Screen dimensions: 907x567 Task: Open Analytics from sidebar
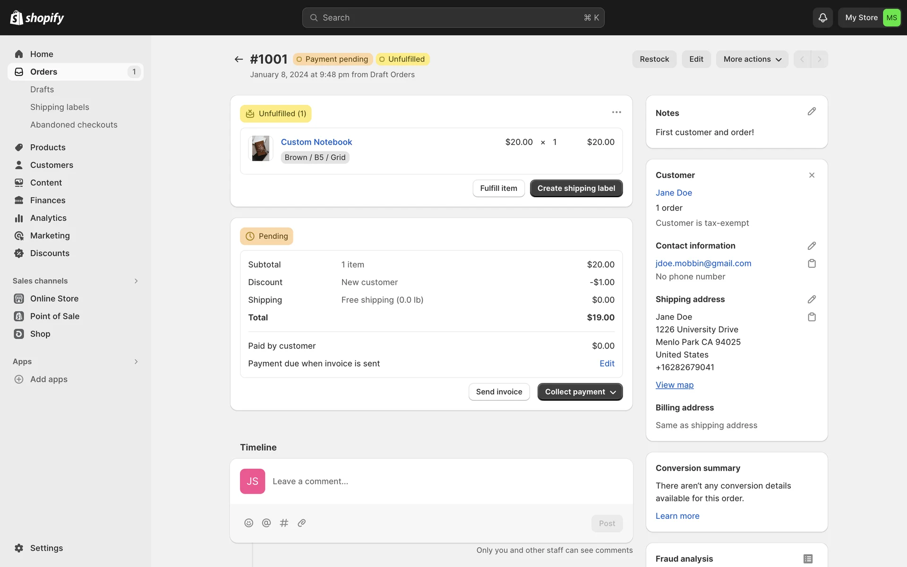[48, 218]
